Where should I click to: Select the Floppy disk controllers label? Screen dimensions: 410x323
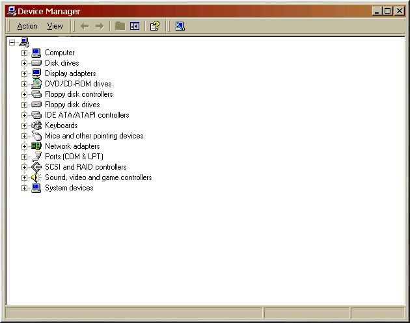(79, 94)
